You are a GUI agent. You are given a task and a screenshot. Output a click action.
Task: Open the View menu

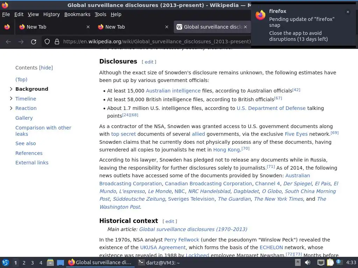click(33, 14)
